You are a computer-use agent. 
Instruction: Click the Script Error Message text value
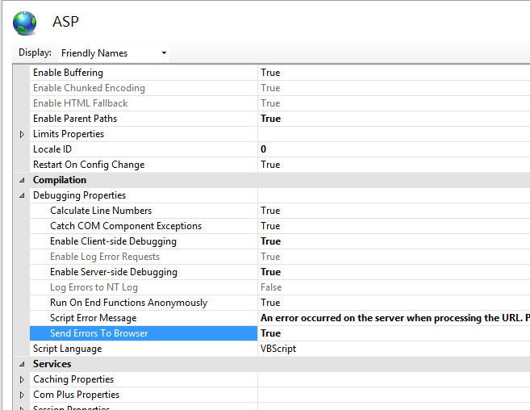pyautogui.click(x=394, y=318)
